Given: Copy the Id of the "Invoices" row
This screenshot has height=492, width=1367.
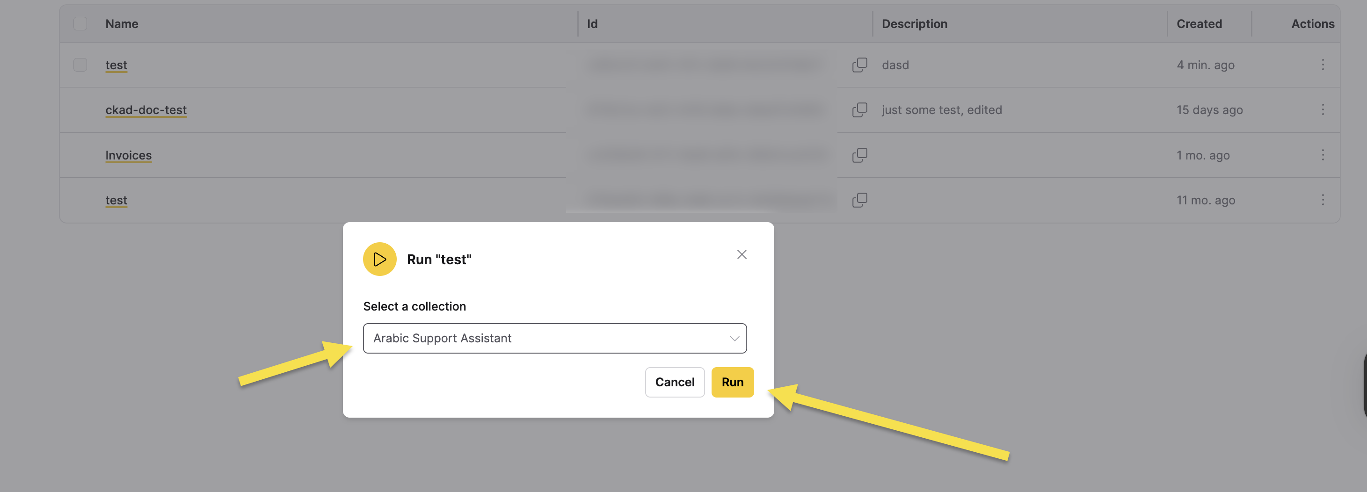Looking at the screenshot, I should (x=860, y=155).
